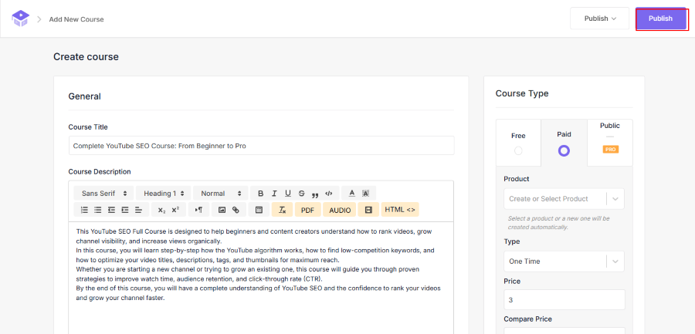Select the Paid course type radio
This screenshot has width=695, height=334.
click(564, 151)
